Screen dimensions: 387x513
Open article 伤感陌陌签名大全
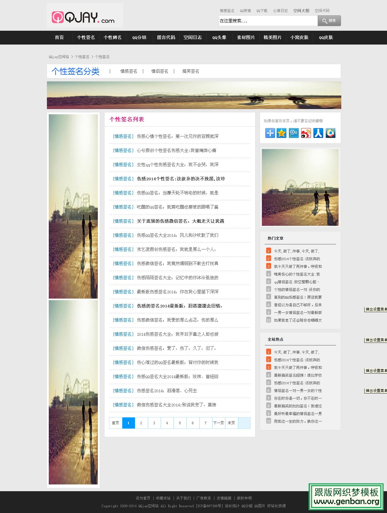click(x=178, y=278)
